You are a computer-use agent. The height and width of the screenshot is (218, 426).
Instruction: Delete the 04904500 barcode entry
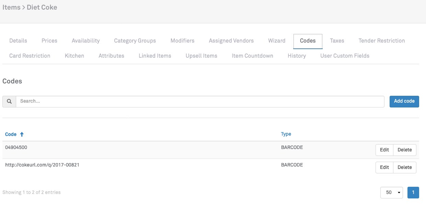pos(404,150)
